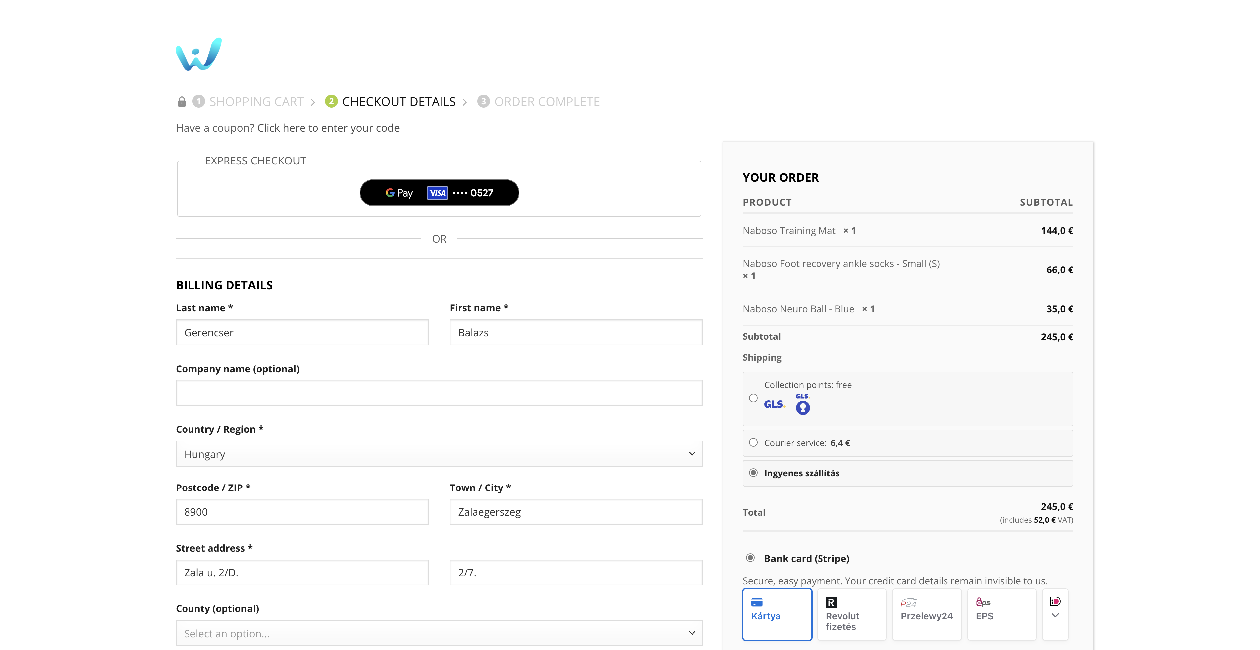The height and width of the screenshot is (650, 1260).
Task: Focus the Postcode / ZIP field
Action: click(302, 512)
